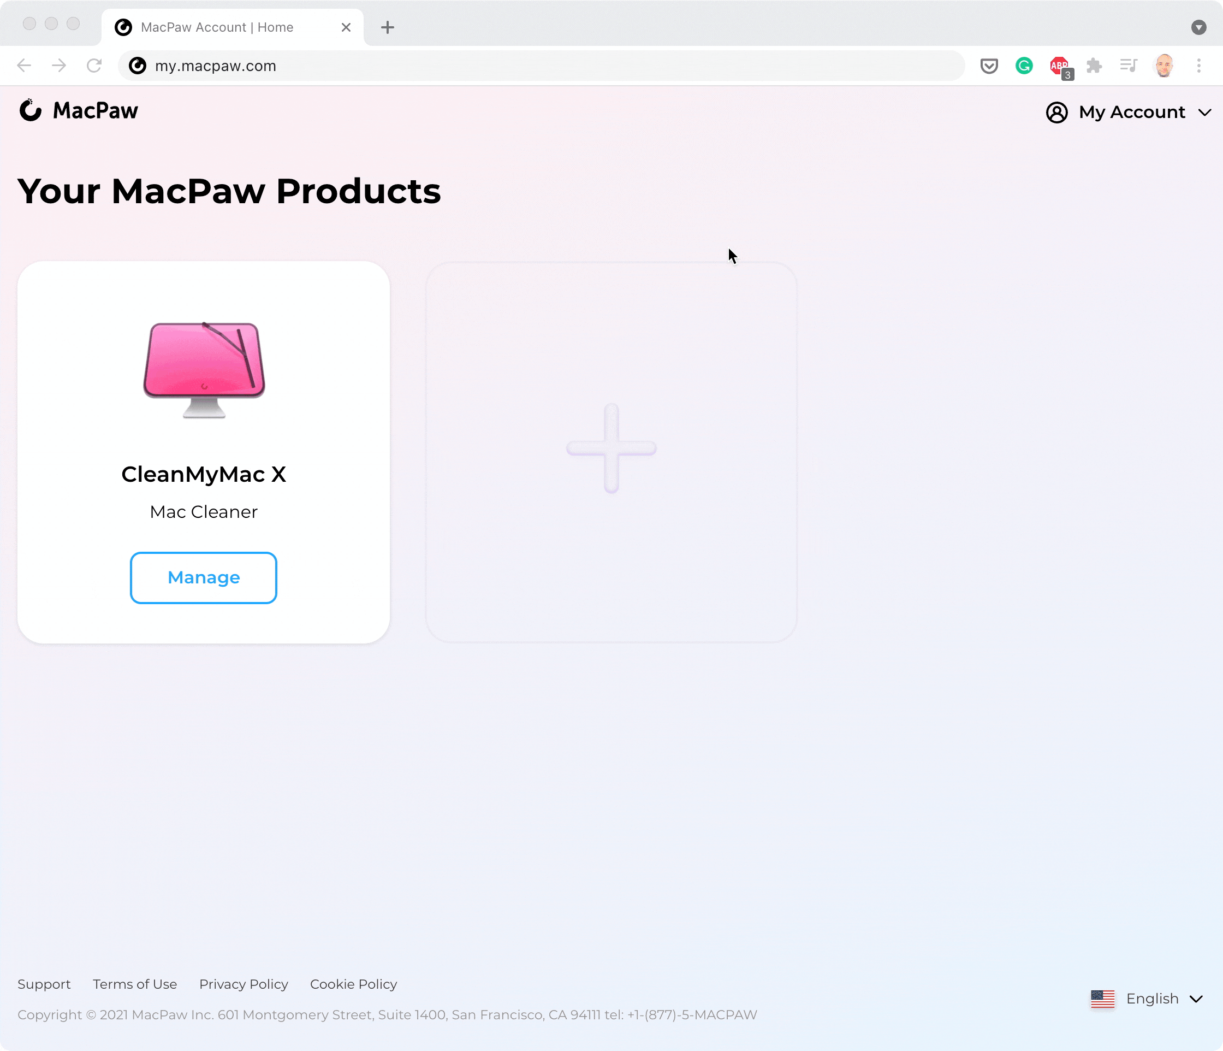The width and height of the screenshot is (1223, 1051).
Task: Open Privacy Policy link
Action: coord(244,984)
